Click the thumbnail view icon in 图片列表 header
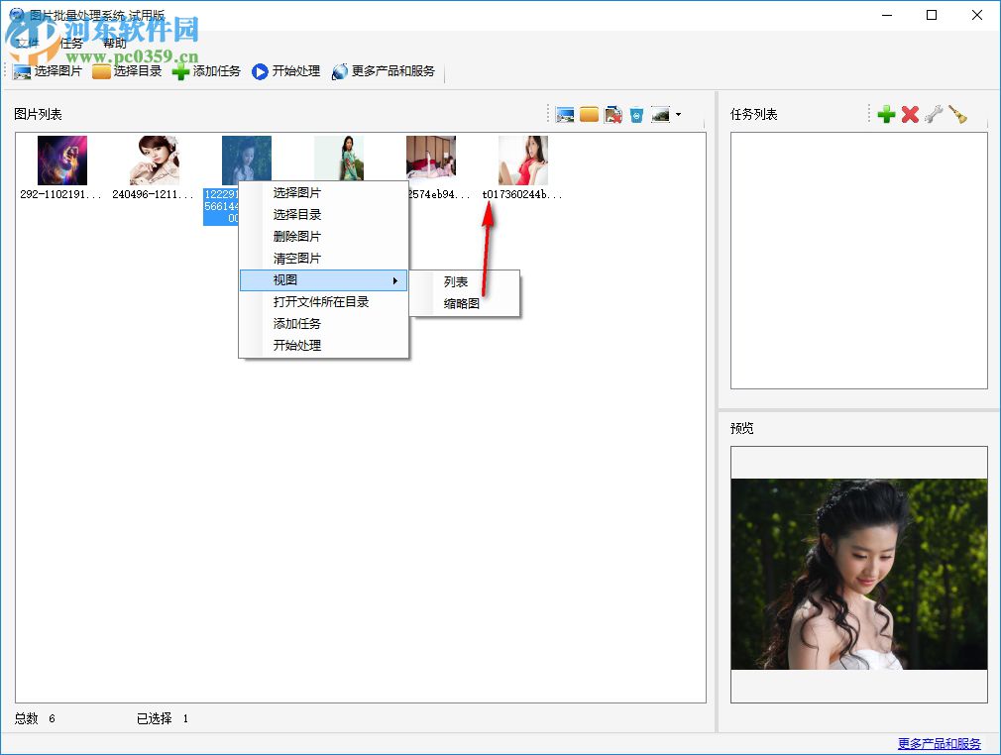This screenshot has width=1001, height=755. [x=662, y=114]
